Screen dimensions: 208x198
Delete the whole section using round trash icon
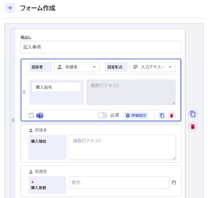pos(193,127)
